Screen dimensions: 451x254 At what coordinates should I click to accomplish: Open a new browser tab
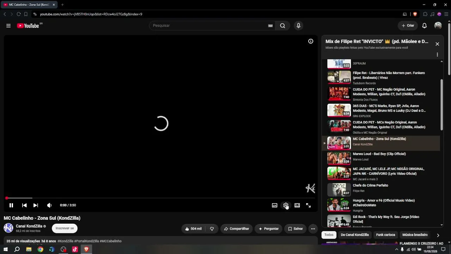pyautogui.click(x=62, y=5)
